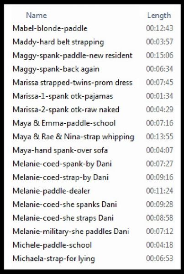This screenshot has width=184, height=274.
Task: Sort the list by the Name column header
Action: (37, 16)
